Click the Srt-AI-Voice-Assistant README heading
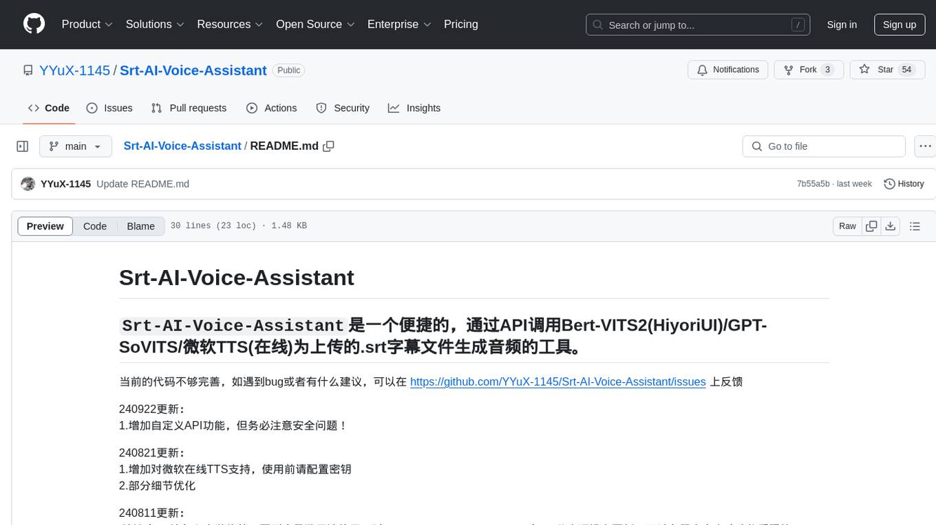936x525 pixels. [x=237, y=277]
